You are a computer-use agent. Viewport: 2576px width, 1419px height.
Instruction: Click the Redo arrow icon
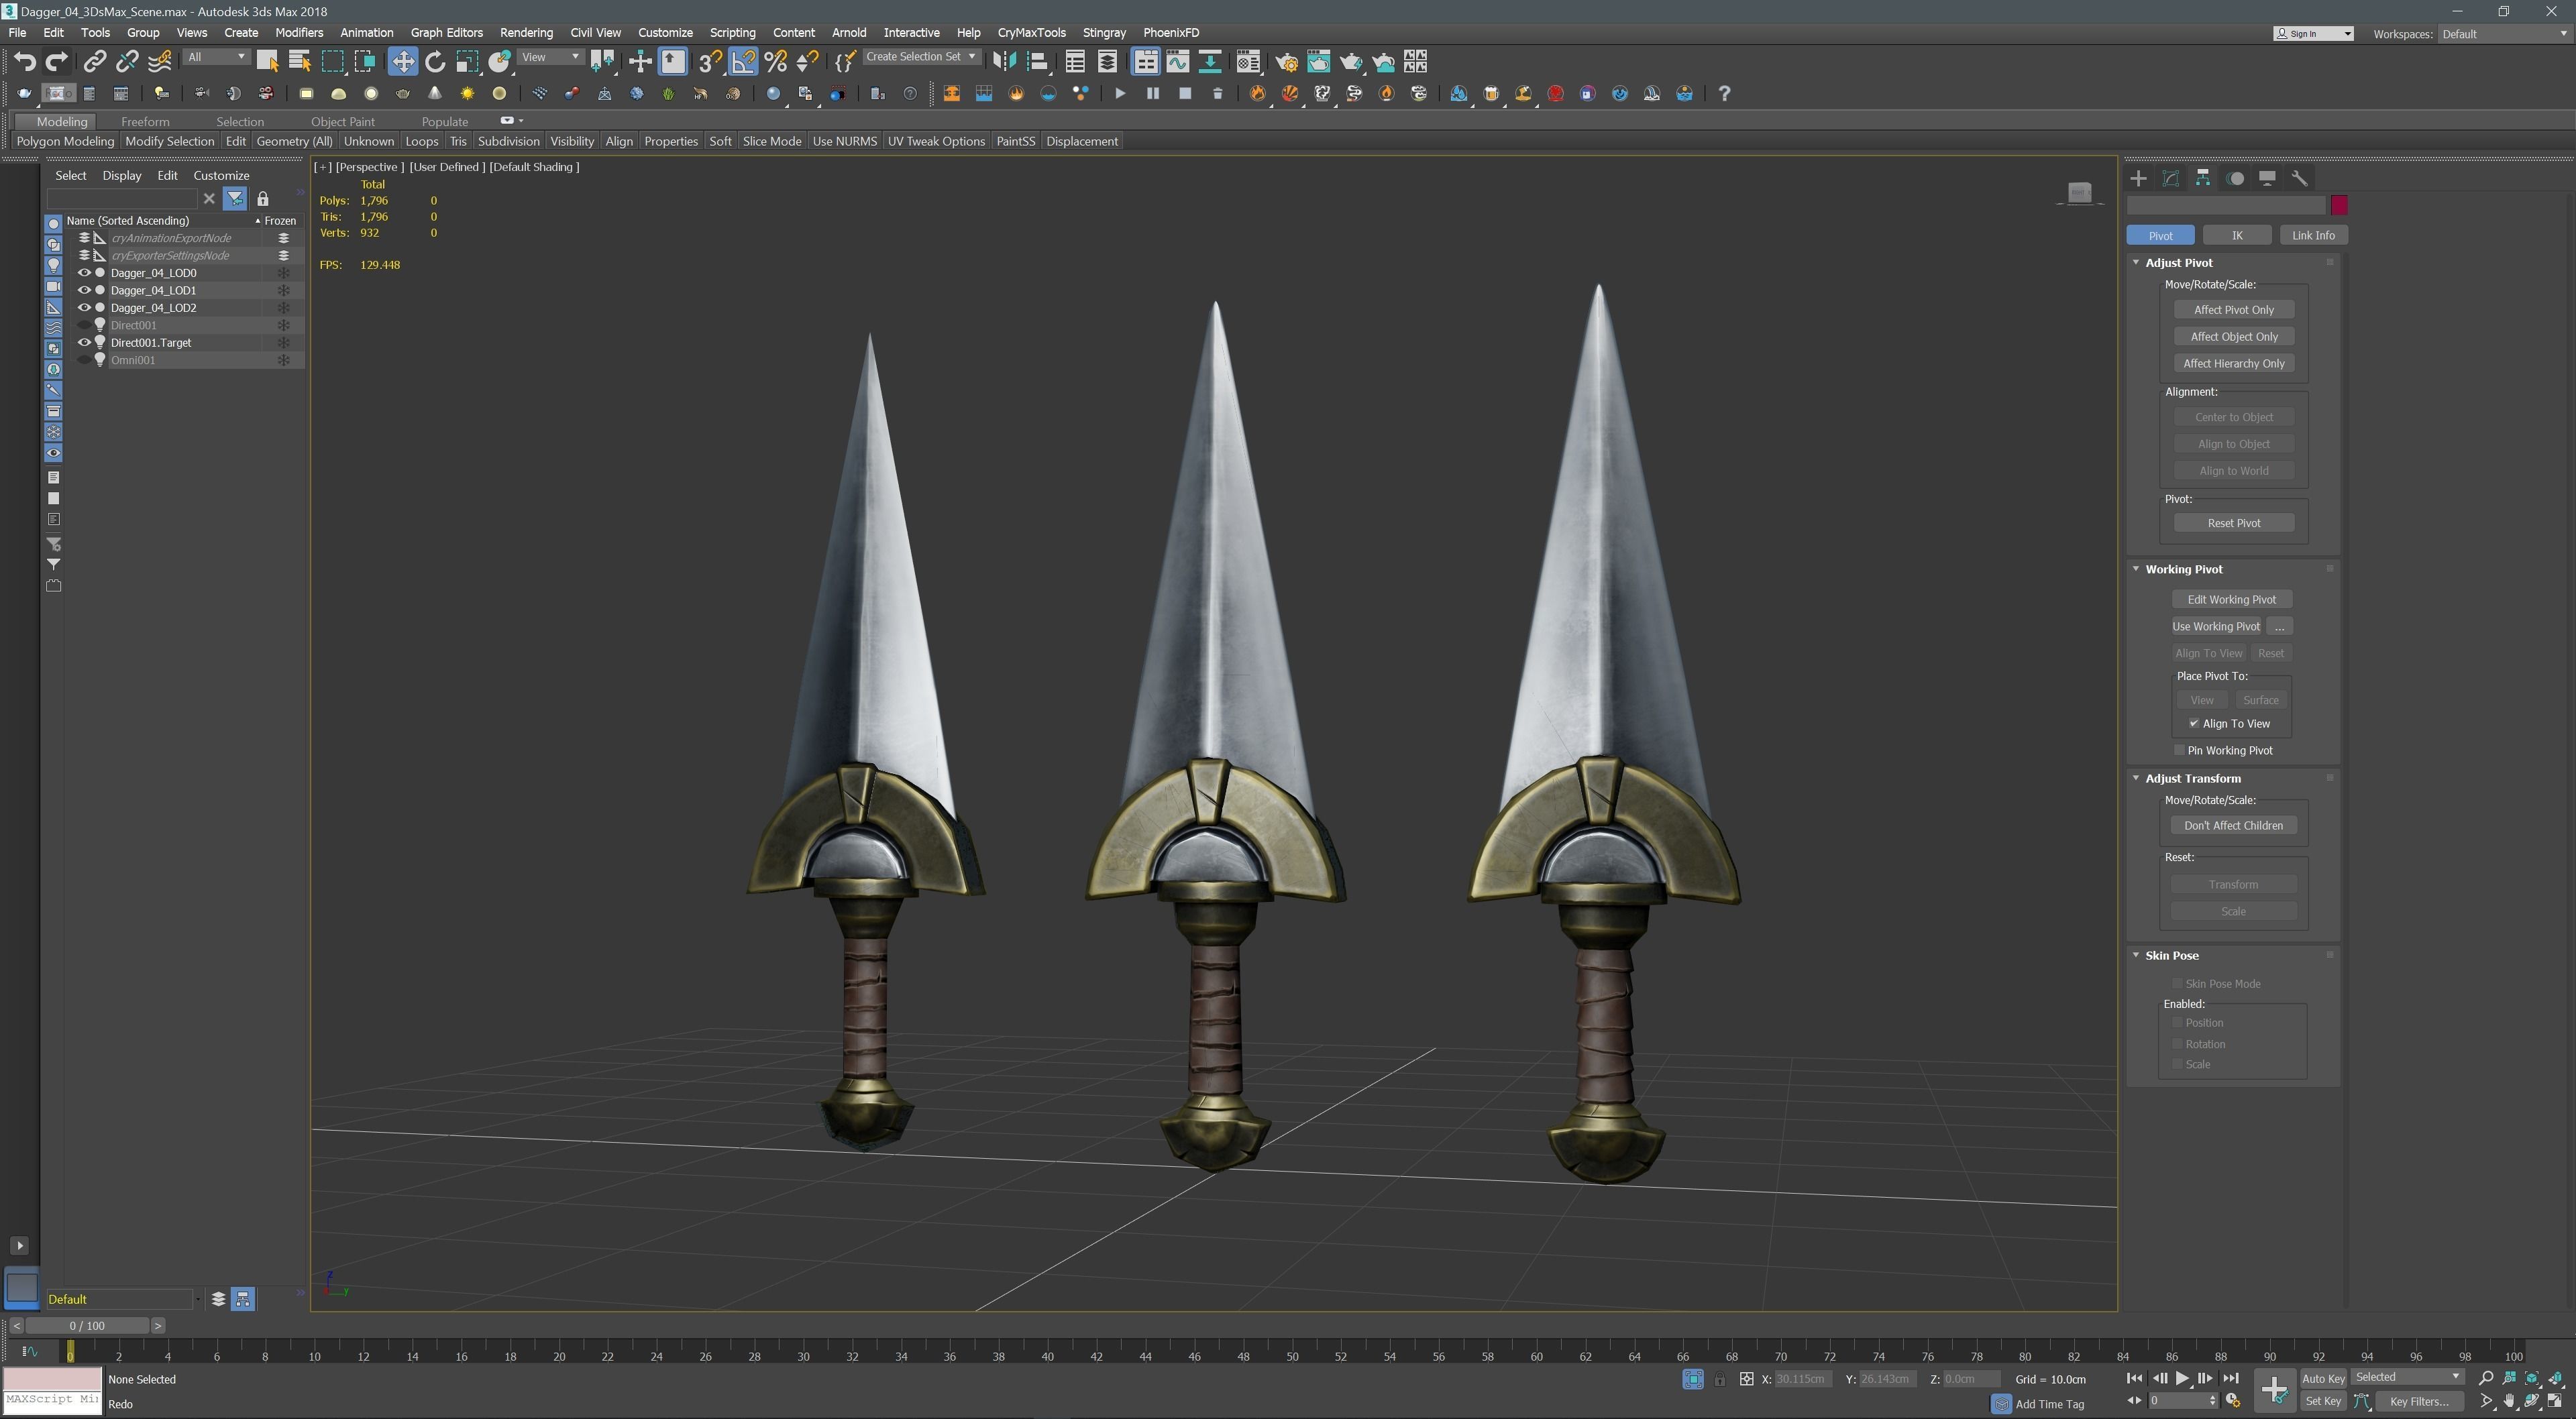[x=57, y=62]
